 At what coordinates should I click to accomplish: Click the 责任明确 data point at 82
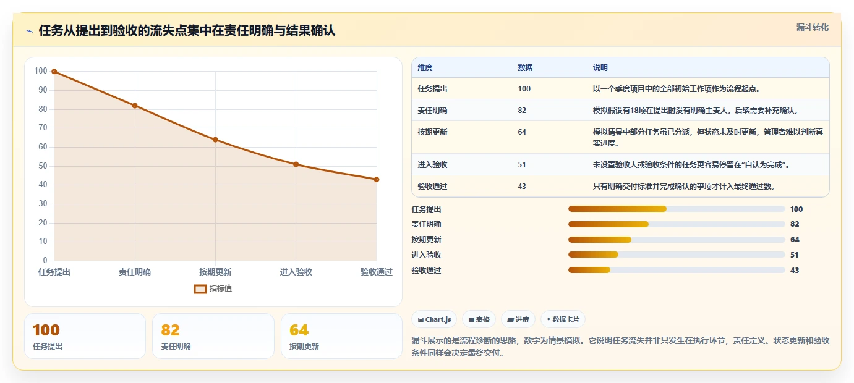click(135, 106)
